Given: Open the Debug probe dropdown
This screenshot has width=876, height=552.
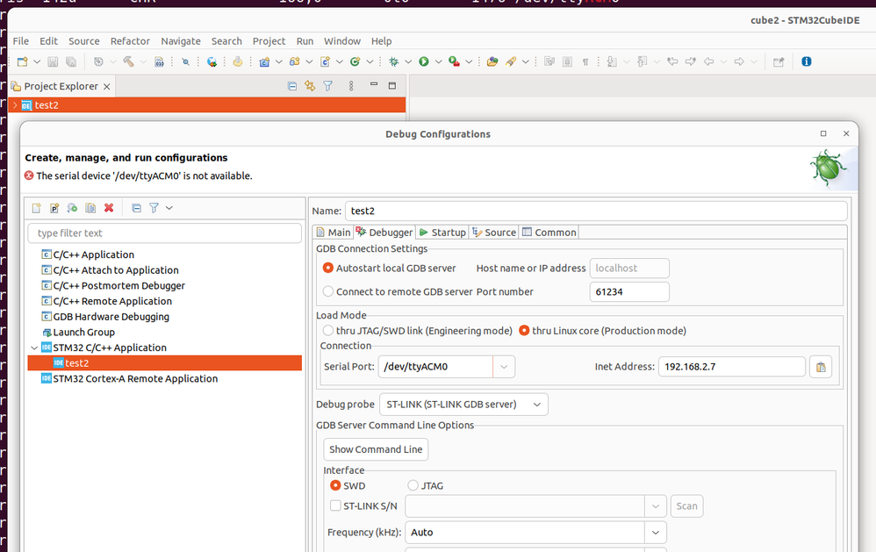Looking at the screenshot, I should click(x=463, y=405).
